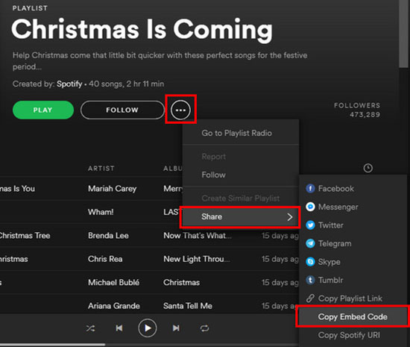Click the FOLLOWERS 473,289 count
410x347 pixels.
(357, 110)
